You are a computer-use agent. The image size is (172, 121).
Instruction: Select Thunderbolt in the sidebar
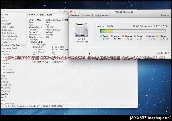coord(8,73)
